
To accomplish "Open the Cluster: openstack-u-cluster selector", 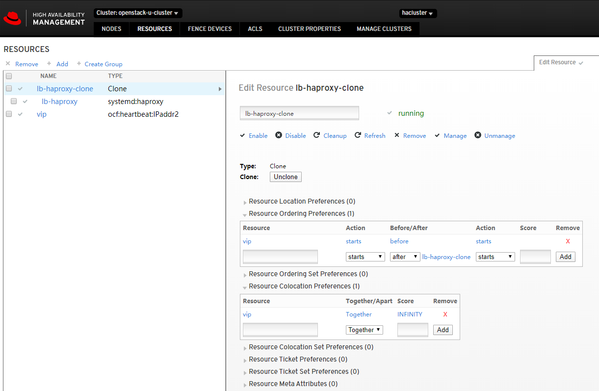I will (x=137, y=13).
